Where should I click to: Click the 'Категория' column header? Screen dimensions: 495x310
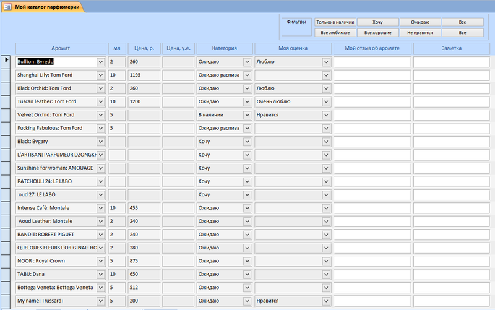(x=225, y=48)
